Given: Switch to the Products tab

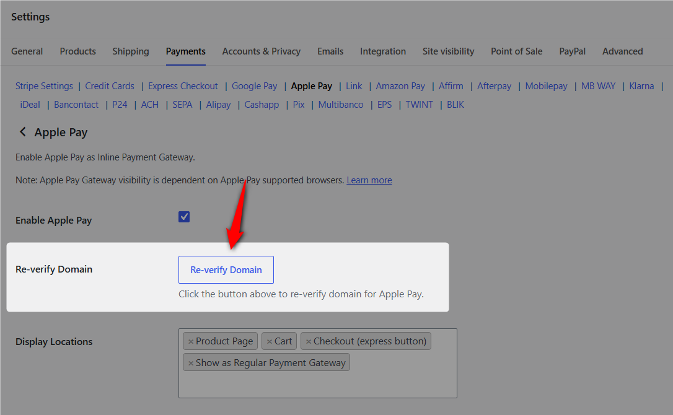Looking at the screenshot, I should coord(77,51).
